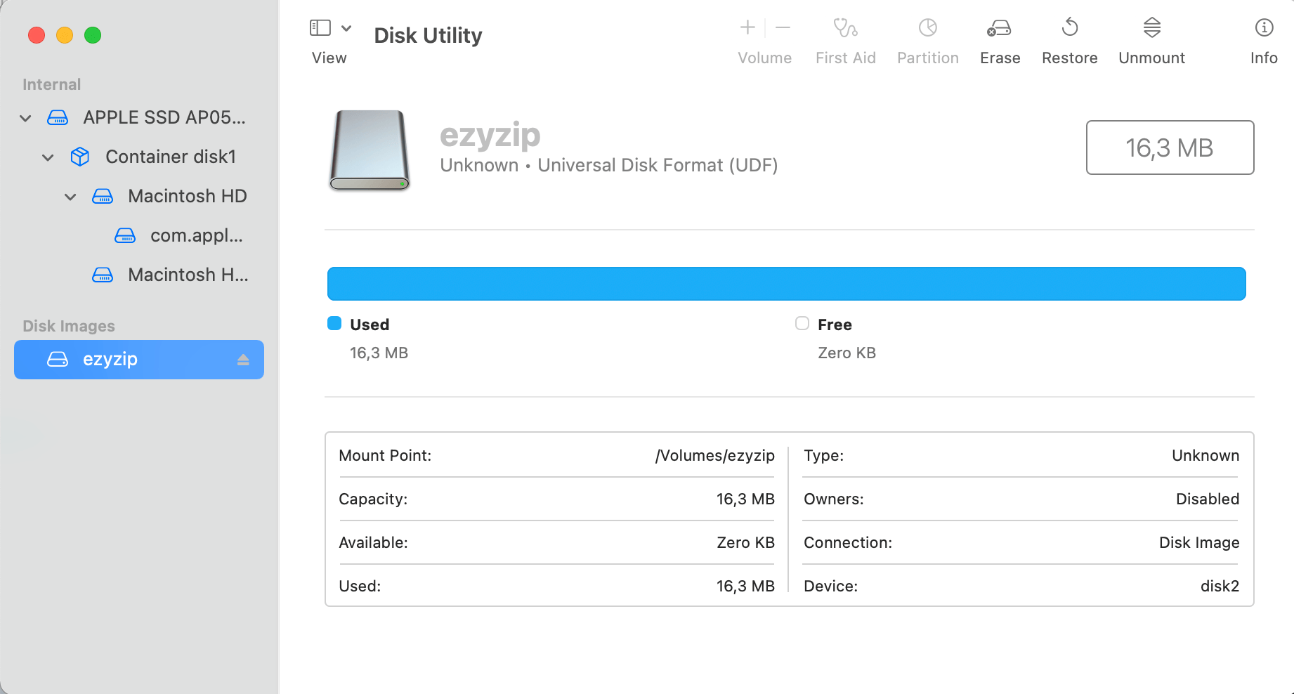Collapse Container disk1 in sidebar
This screenshot has width=1294, height=694.
pos(47,157)
